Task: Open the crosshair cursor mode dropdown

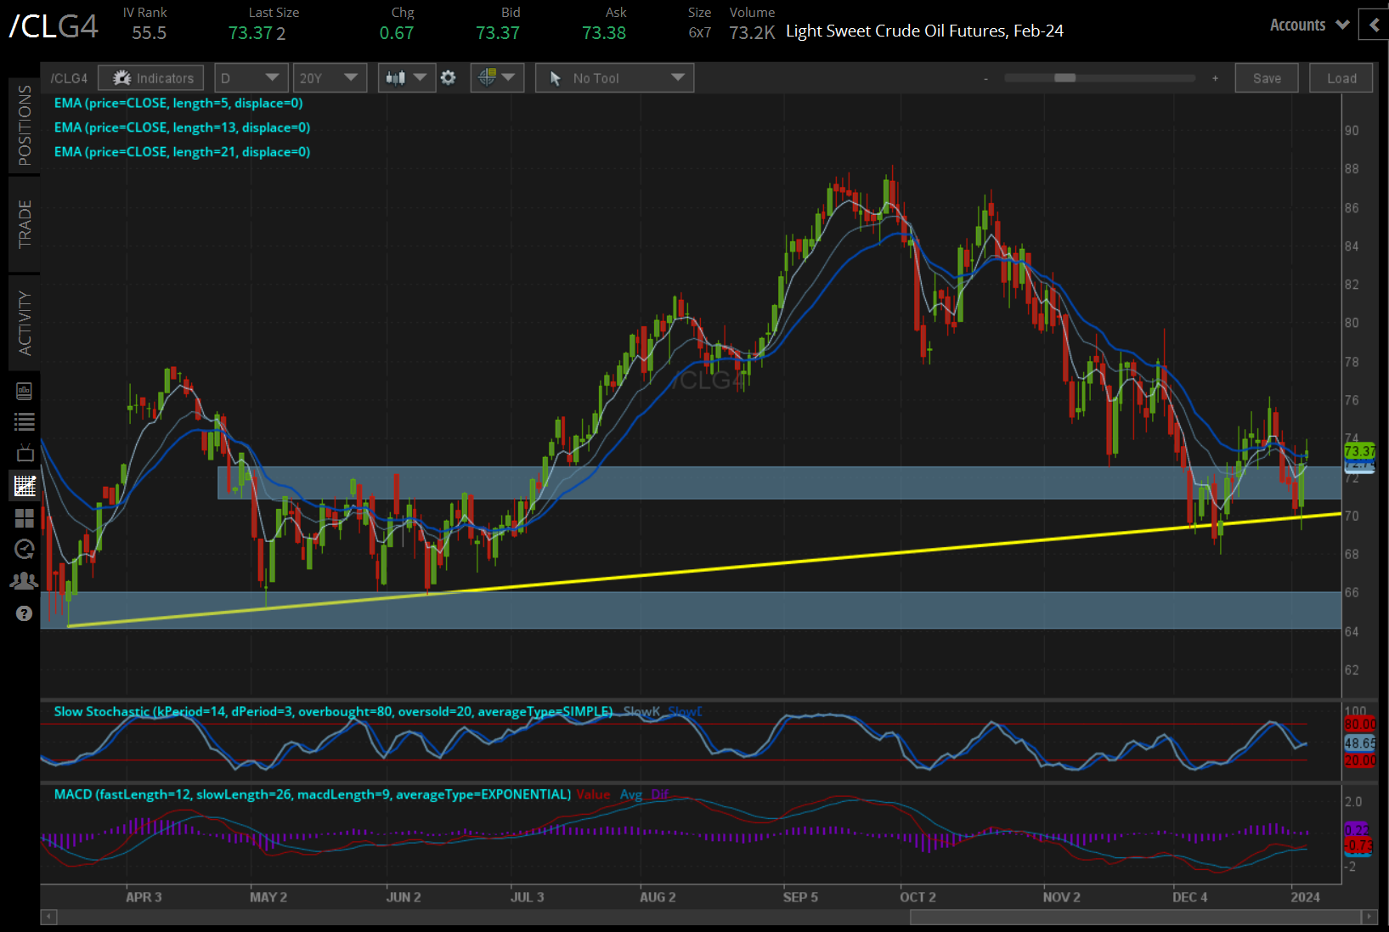Action: pos(497,78)
